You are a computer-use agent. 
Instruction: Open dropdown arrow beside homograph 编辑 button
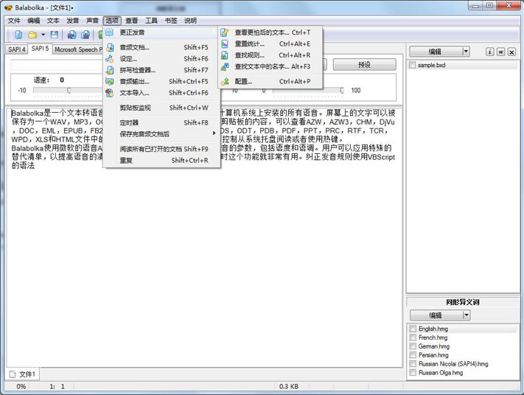coord(466,315)
